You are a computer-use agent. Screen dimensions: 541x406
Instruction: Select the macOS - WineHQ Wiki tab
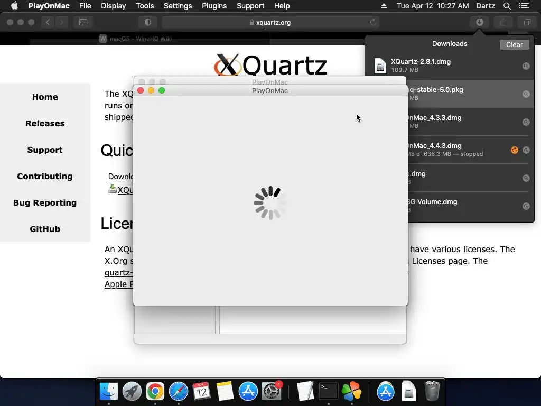[136, 39]
